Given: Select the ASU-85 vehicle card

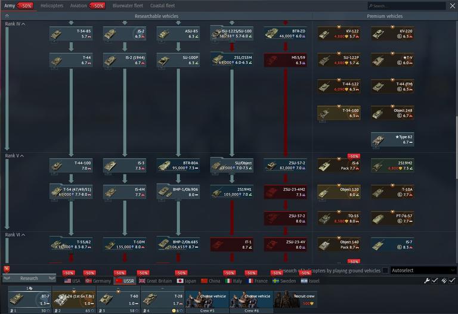Looking at the screenshot, I should (178, 33).
